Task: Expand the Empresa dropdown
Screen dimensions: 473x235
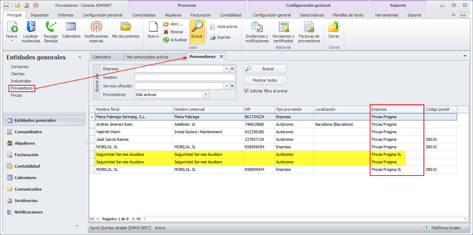Action: [226, 69]
